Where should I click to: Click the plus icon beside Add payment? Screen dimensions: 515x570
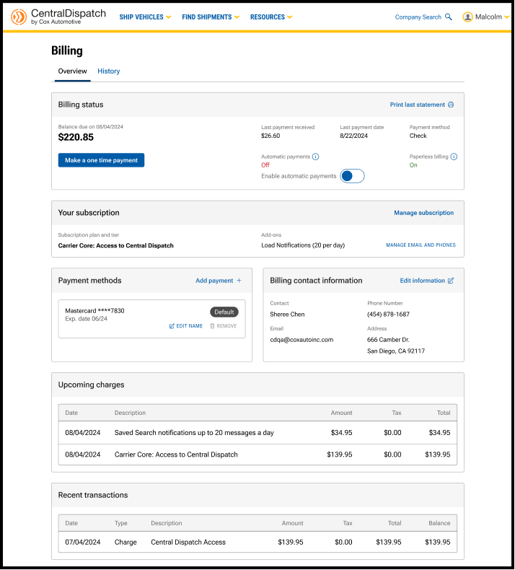tap(239, 281)
